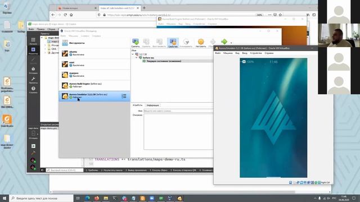Open the Welcome mode in Qt Creator sidebar
Viewport: 360px width, 202px height.
[x=33, y=41]
